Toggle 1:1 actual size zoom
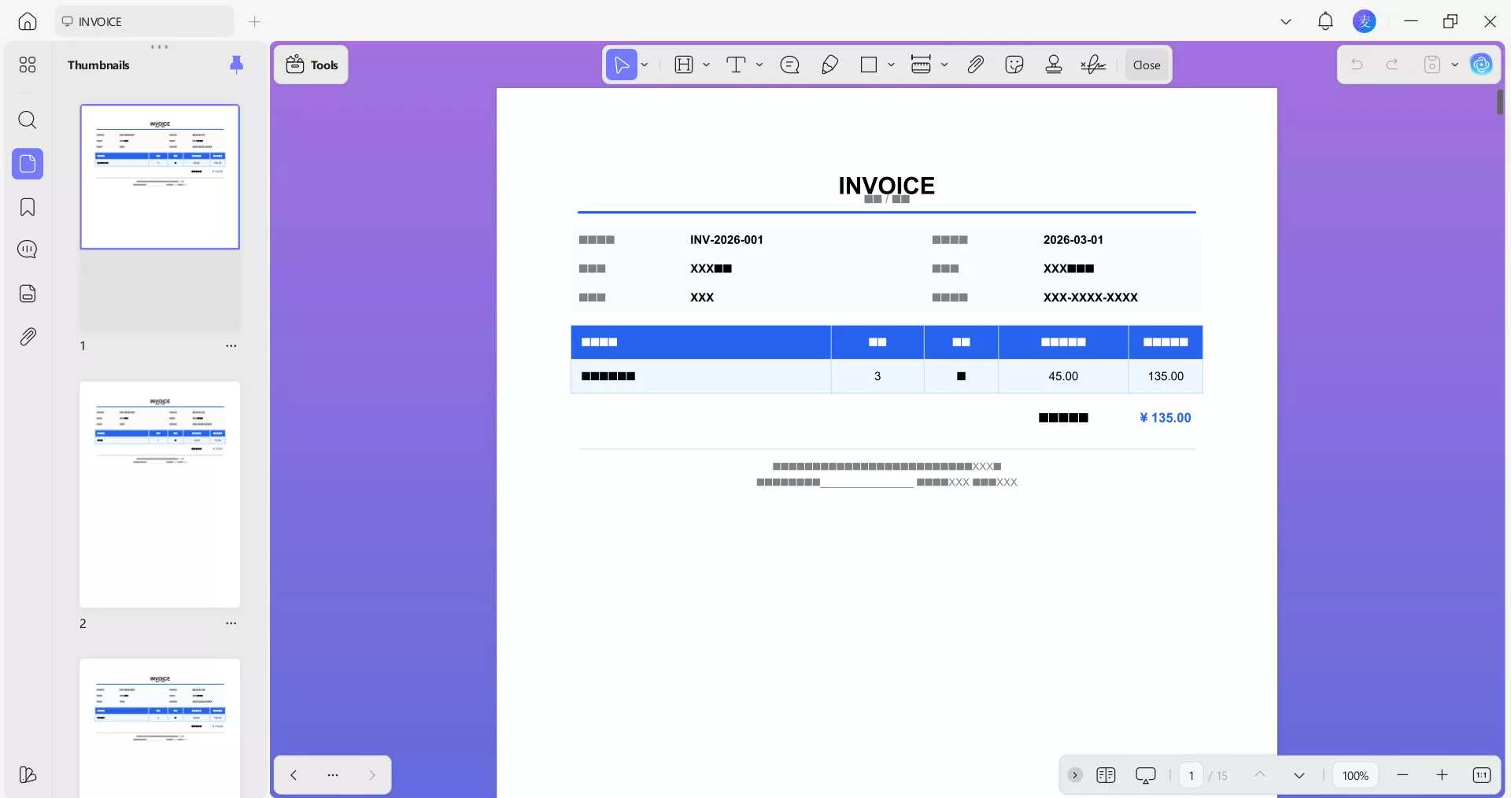The width and height of the screenshot is (1511, 798). [x=1482, y=775]
